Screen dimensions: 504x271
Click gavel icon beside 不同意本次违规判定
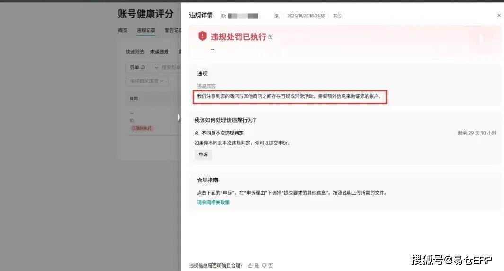196,133
